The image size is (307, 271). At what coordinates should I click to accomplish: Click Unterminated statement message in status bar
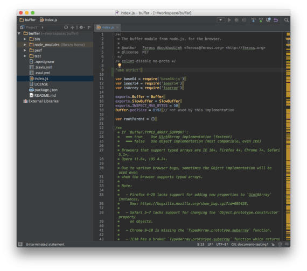coord(45,244)
